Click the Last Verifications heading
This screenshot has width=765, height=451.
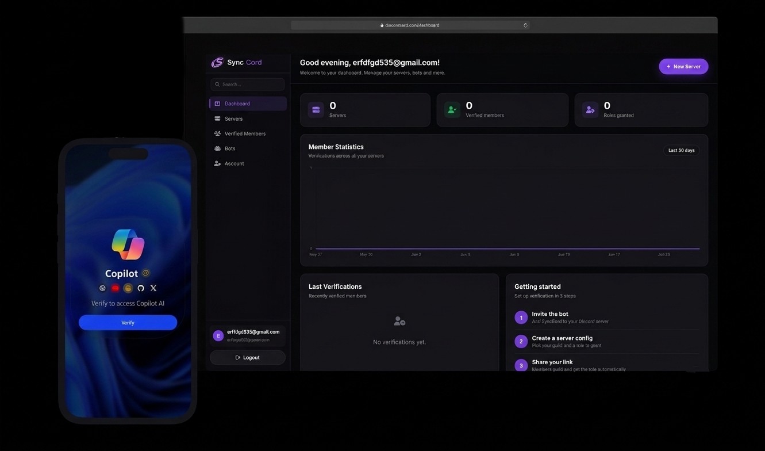pyautogui.click(x=335, y=286)
